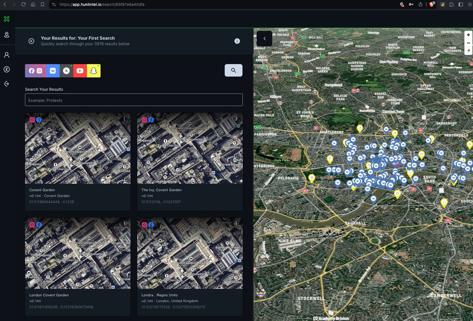
Task: Toggle the X platform filter
Action: pyautogui.click(x=67, y=71)
